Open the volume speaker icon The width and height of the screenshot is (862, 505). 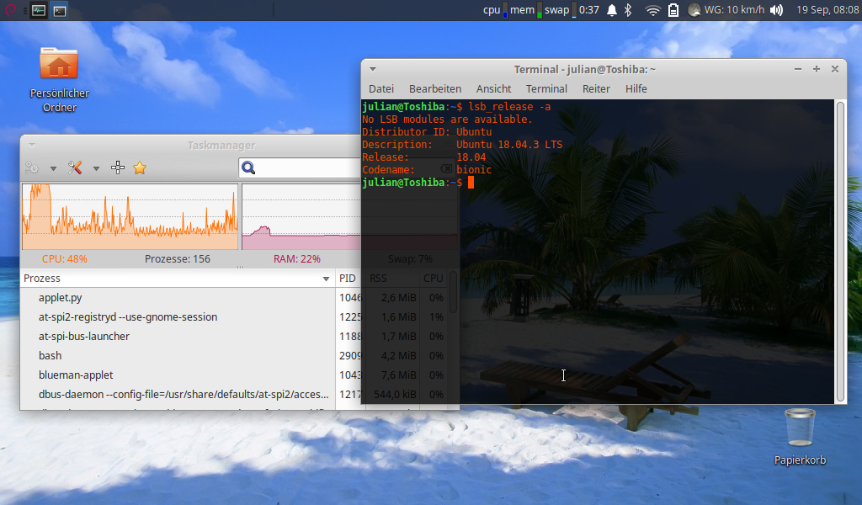(776, 10)
